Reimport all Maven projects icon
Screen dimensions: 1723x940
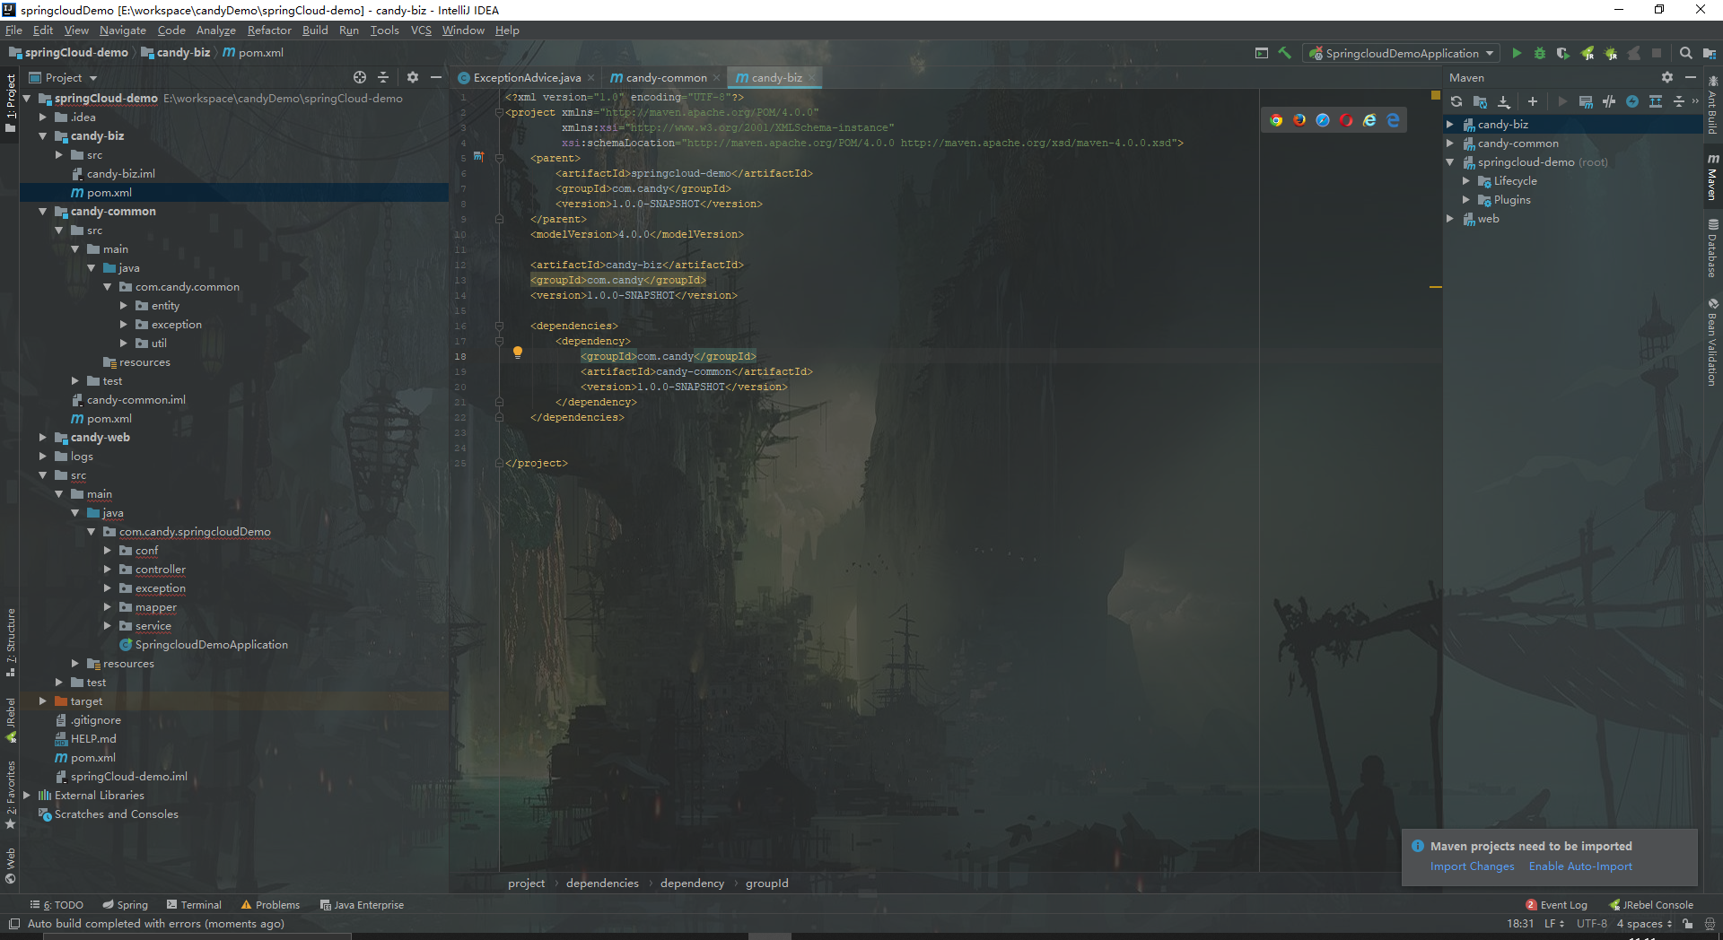pyautogui.click(x=1456, y=101)
